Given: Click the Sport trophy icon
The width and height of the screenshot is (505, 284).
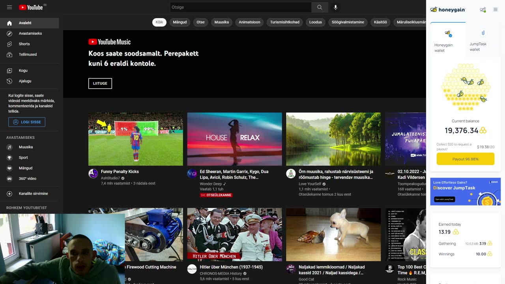Looking at the screenshot, I should [9, 158].
